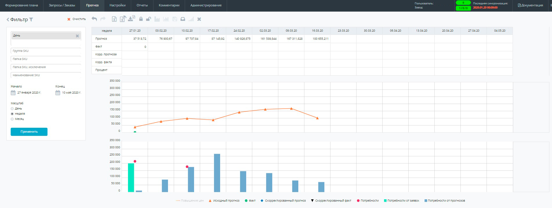Screen dimensions: 552x208
Task: Open 'Папка SKU, исключения' filter field
Action: coord(46,67)
